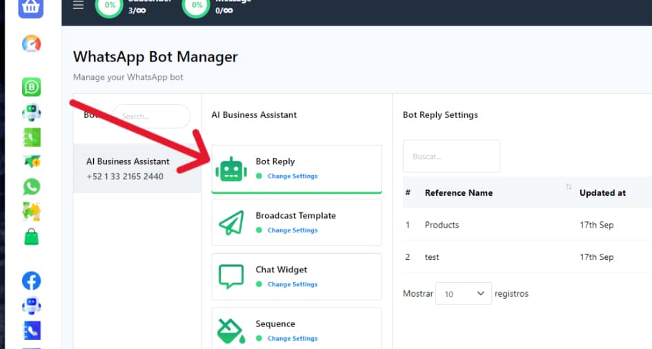The width and height of the screenshot is (652, 349).
Task: Open the Products row in reply table
Action: tap(442, 225)
